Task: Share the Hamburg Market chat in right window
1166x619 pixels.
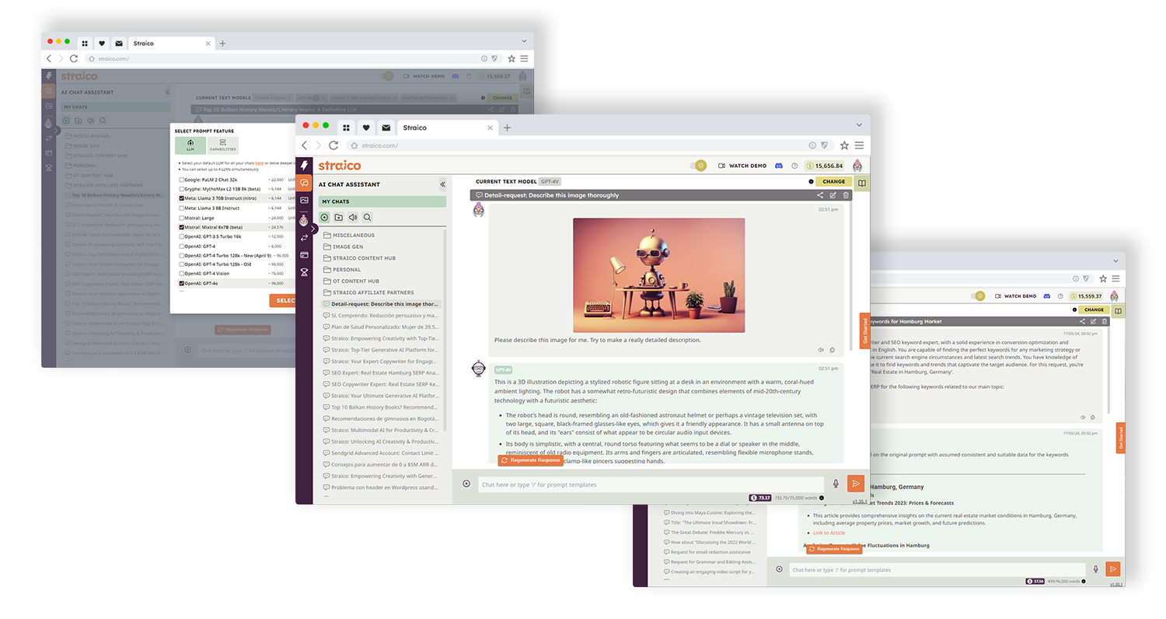Action: point(1082,321)
